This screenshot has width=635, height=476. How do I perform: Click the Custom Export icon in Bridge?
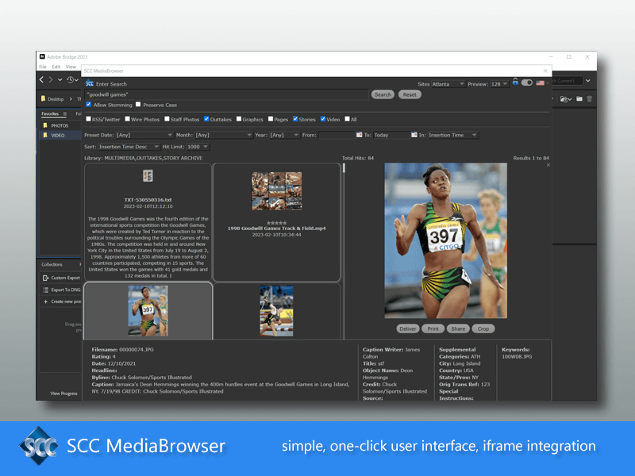45,278
